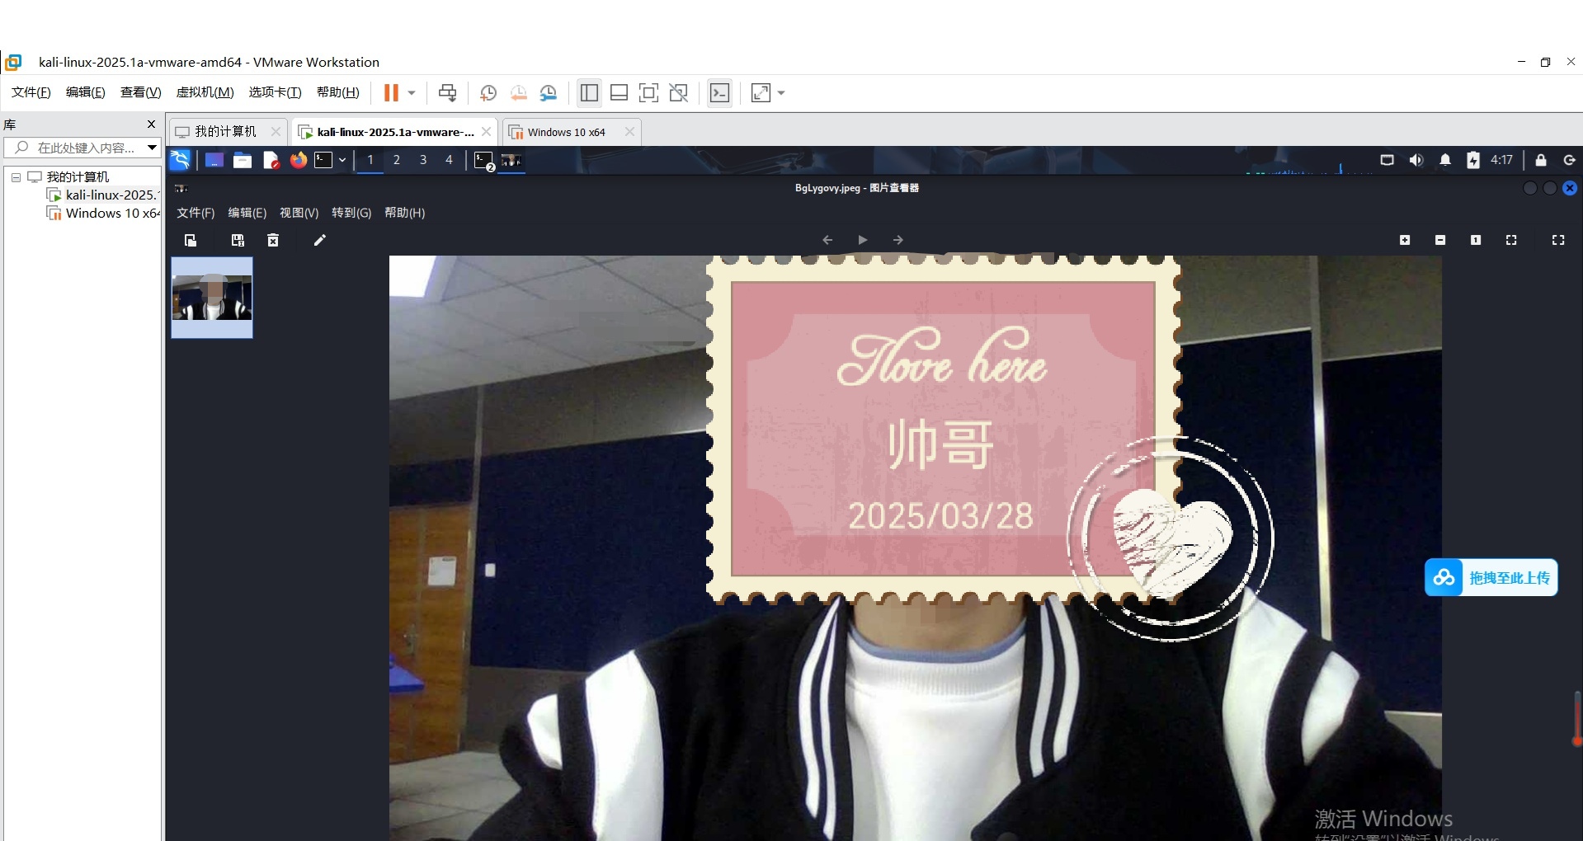Launch the text editor icon in Kali panel
This screenshot has width=1583, height=841.
[x=271, y=160]
